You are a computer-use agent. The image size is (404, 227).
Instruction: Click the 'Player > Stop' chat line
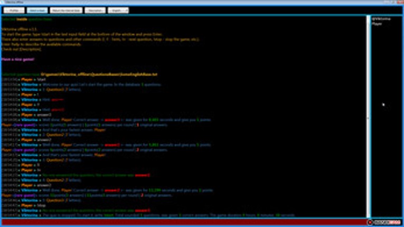tap(24, 205)
